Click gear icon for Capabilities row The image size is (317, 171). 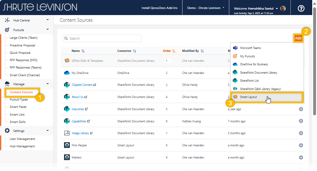pos(301,121)
